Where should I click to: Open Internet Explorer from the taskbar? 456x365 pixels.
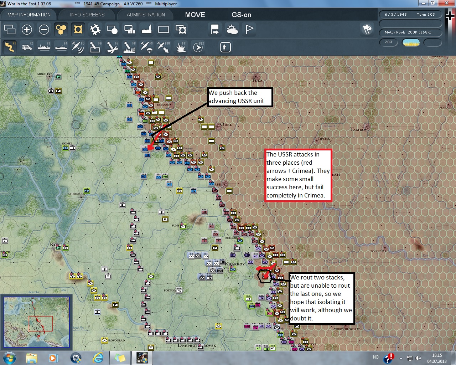pyautogui.click(x=98, y=358)
